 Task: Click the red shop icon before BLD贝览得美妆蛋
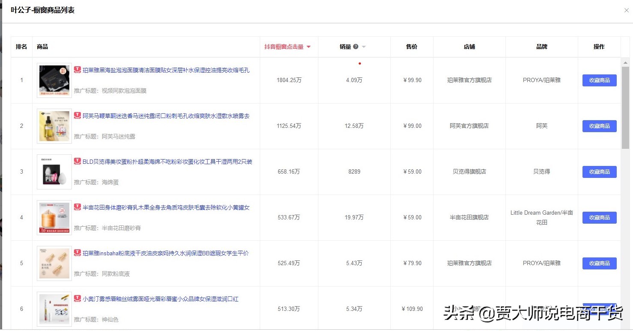point(77,161)
